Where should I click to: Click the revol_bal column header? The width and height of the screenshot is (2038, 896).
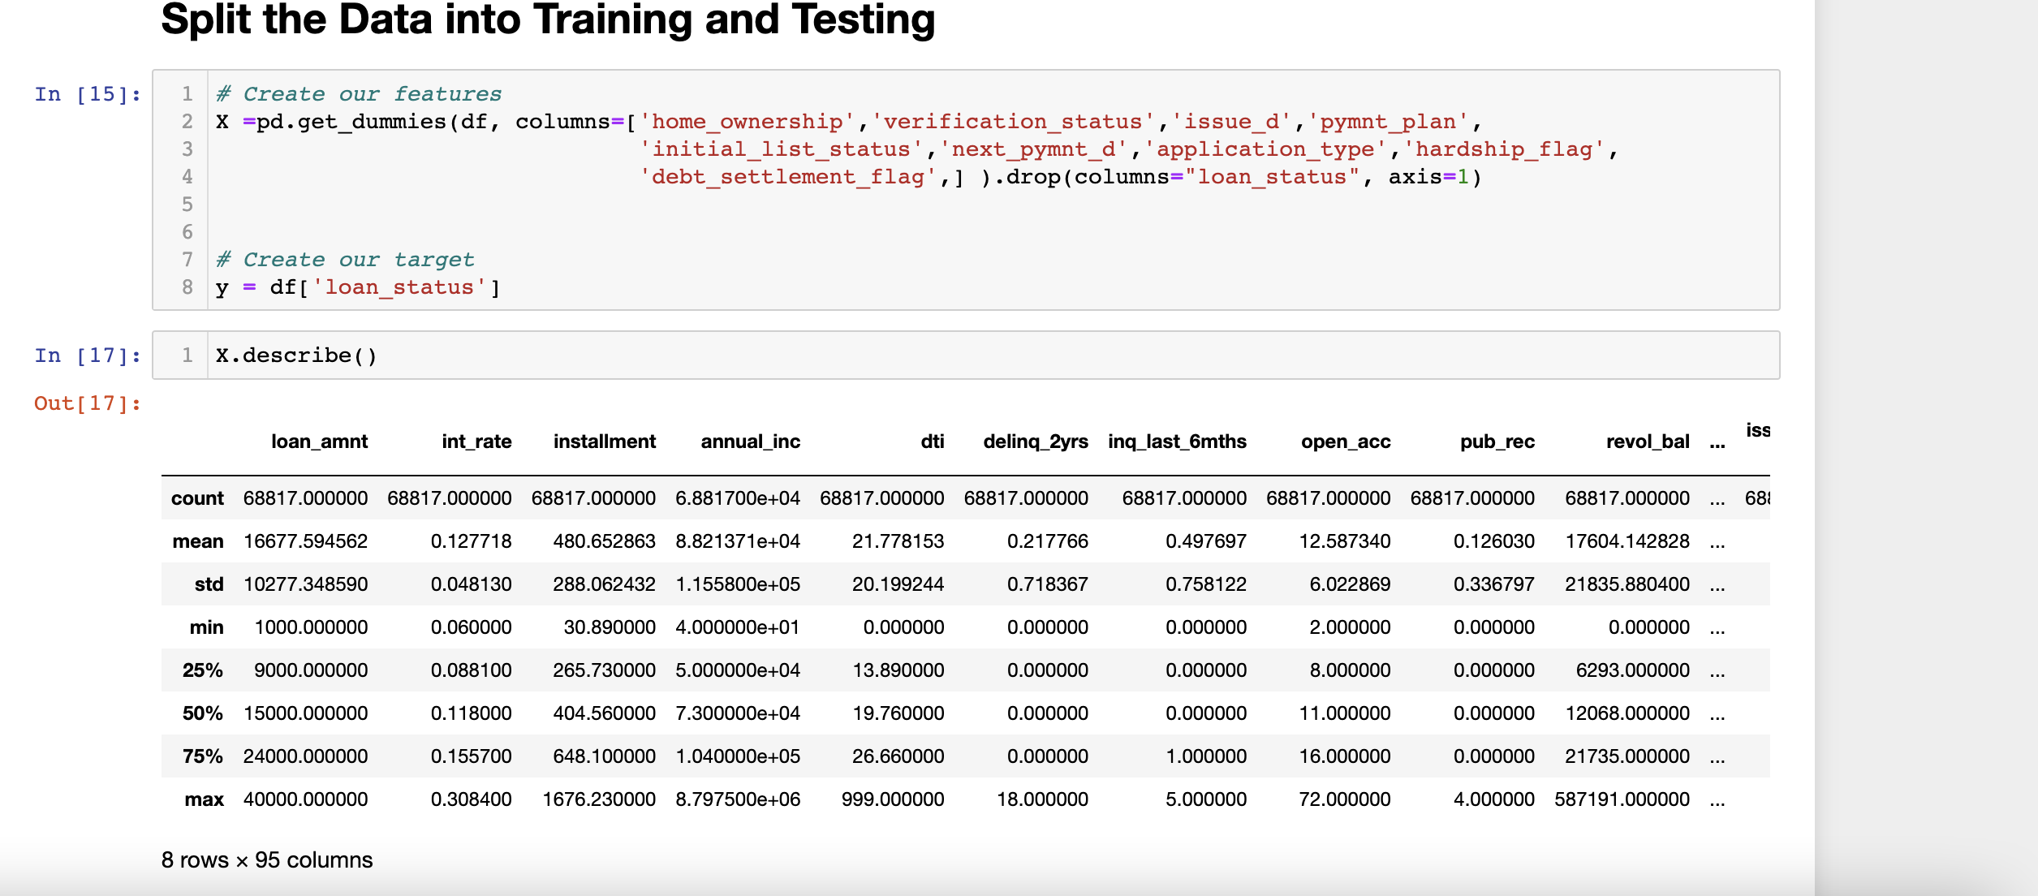coord(1648,442)
